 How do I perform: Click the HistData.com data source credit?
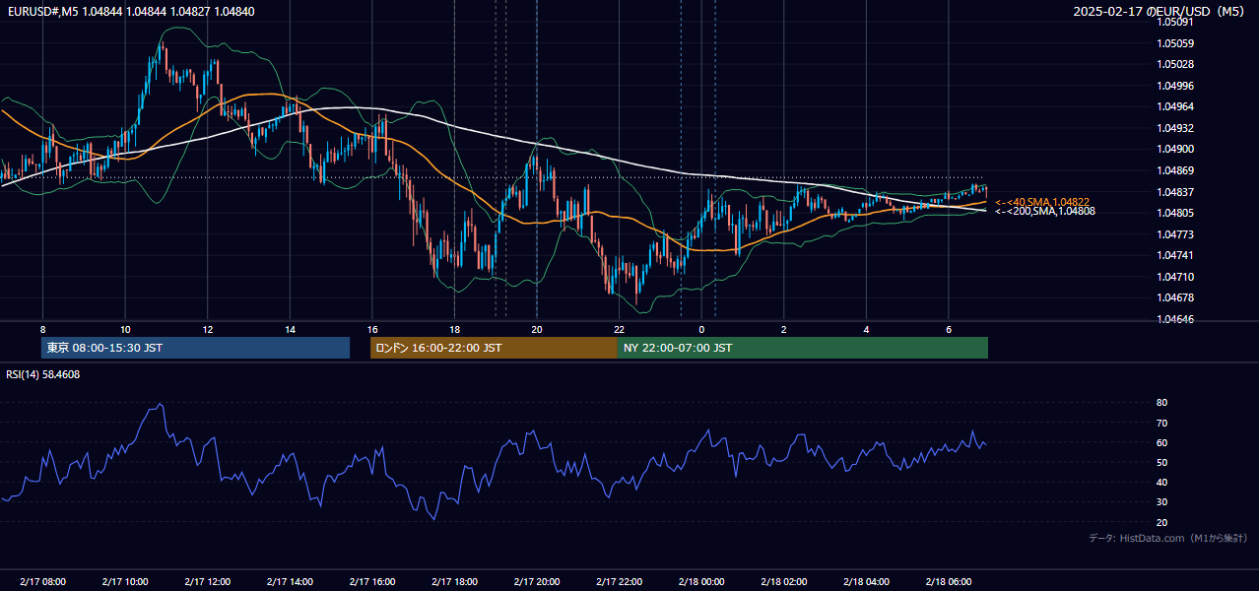pos(1167,538)
